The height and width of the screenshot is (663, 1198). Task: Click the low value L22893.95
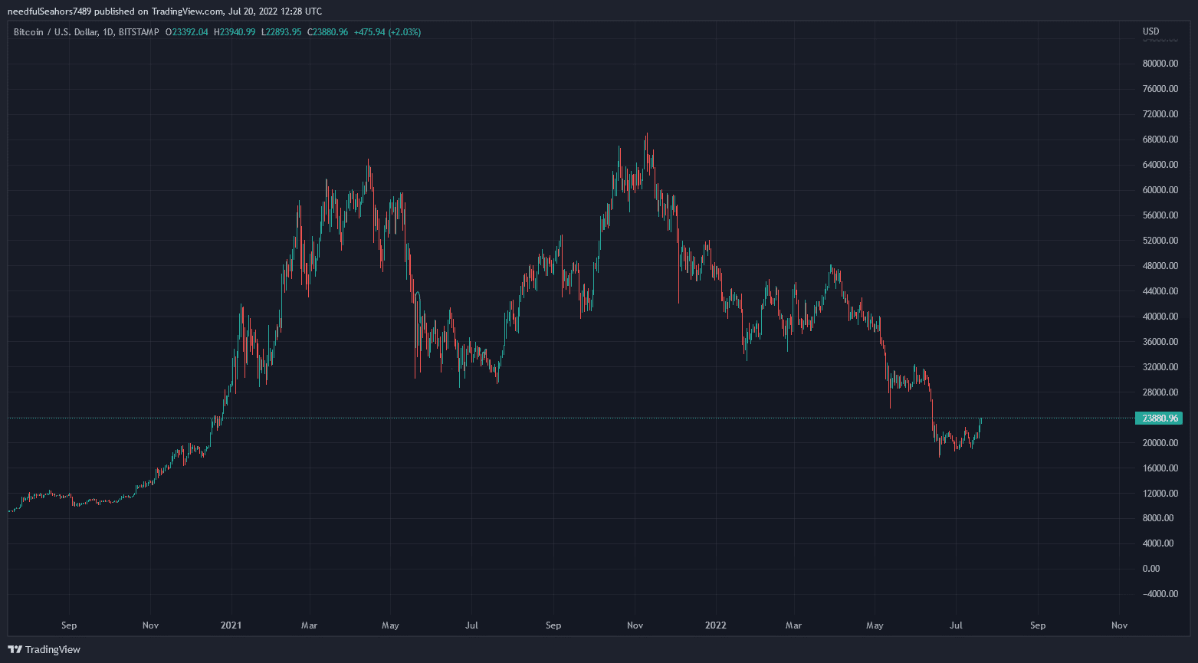(x=281, y=32)
